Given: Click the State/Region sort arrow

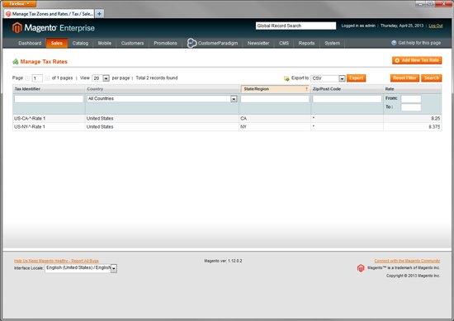Looking at the screenshot, I should click(306, 89).
